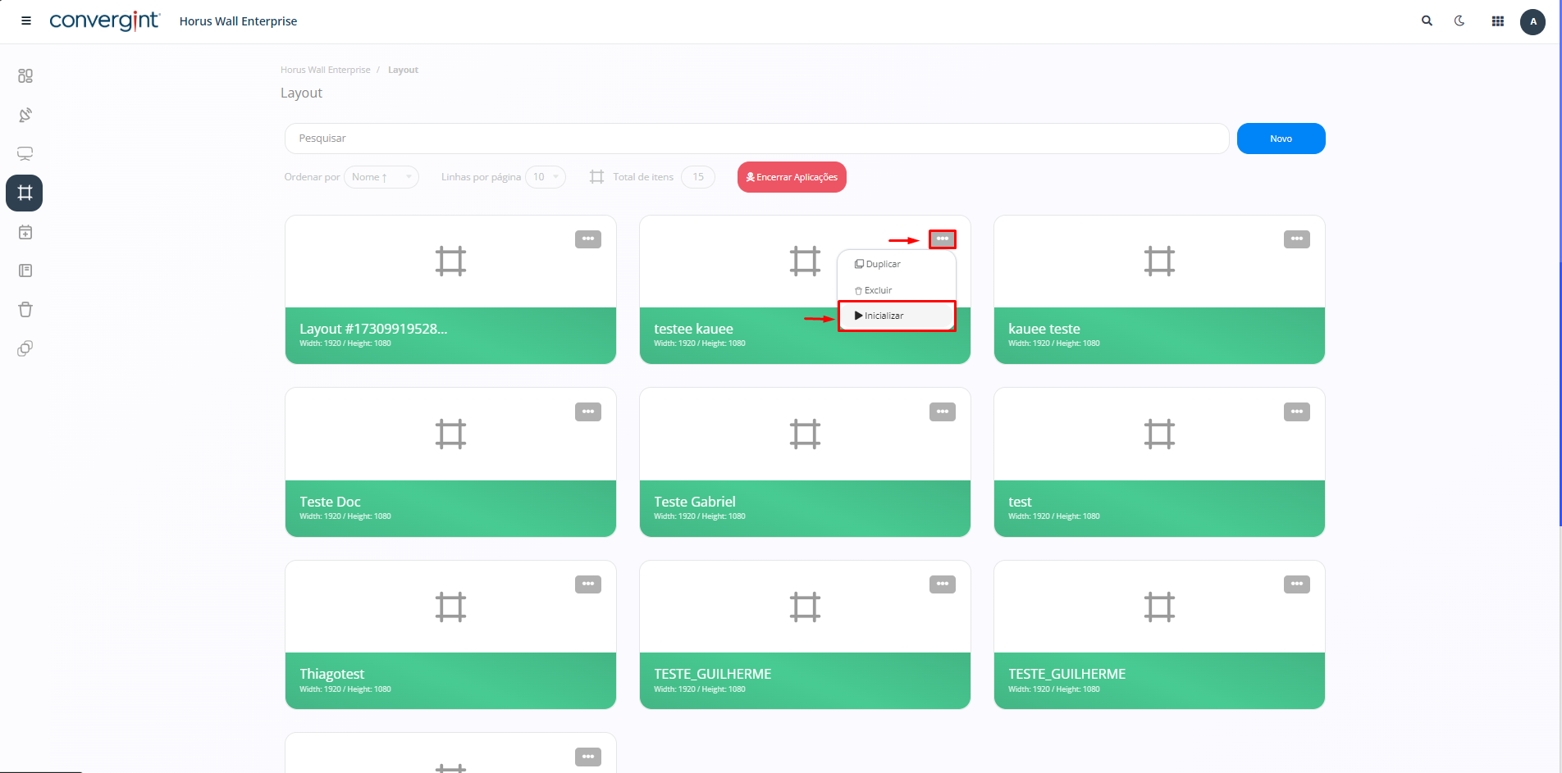
Task: Toggle dark mode moon icon
Action: (1459, 21)
